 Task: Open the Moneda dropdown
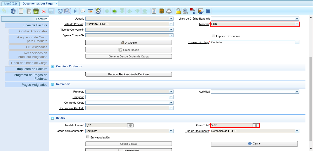[297, 24]
